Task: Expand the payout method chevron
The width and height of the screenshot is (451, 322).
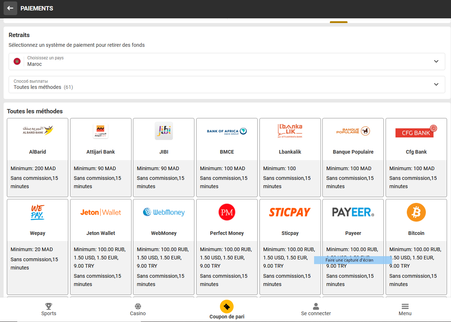Action: point(436,84)
